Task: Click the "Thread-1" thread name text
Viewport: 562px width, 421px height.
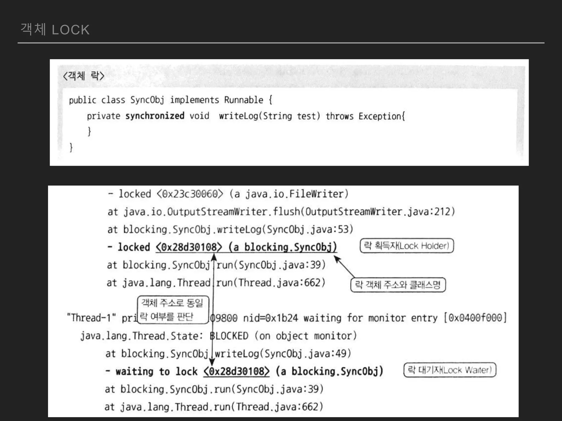Action: point(92,318)
